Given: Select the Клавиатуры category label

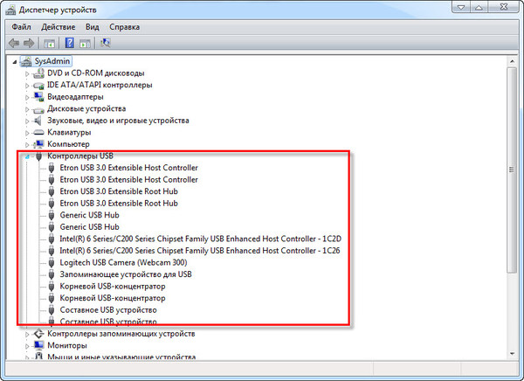Looking at the screenshot, I should point(72,132).
